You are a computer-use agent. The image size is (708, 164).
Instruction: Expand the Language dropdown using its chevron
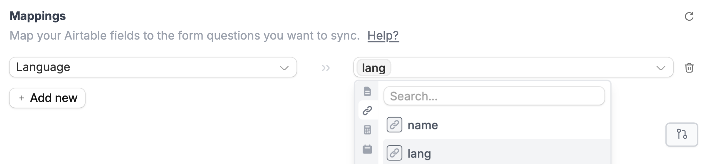(x=284, y=68)
